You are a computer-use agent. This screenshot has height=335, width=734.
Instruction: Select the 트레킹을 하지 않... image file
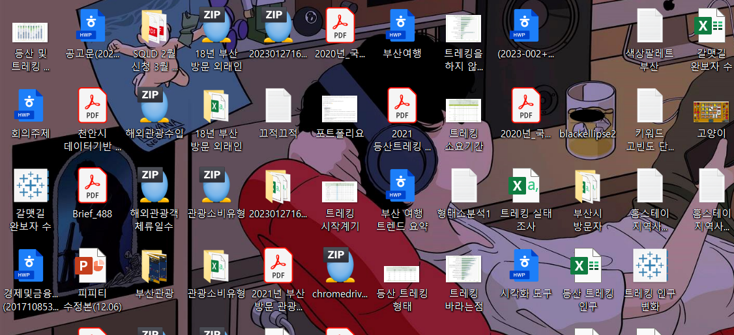(463, 29)
